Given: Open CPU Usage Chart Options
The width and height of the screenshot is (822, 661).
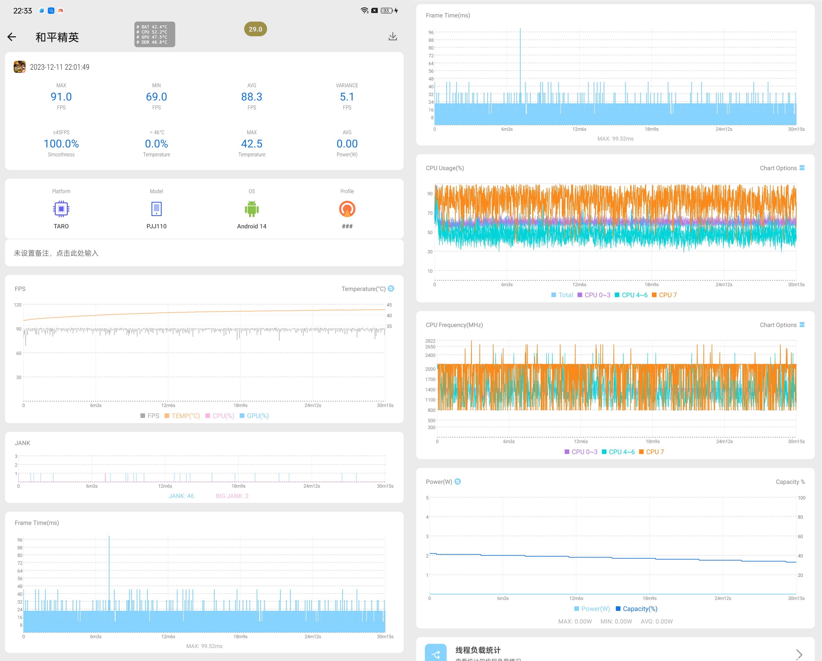Looking at the screenshot, I should (782, 168).
